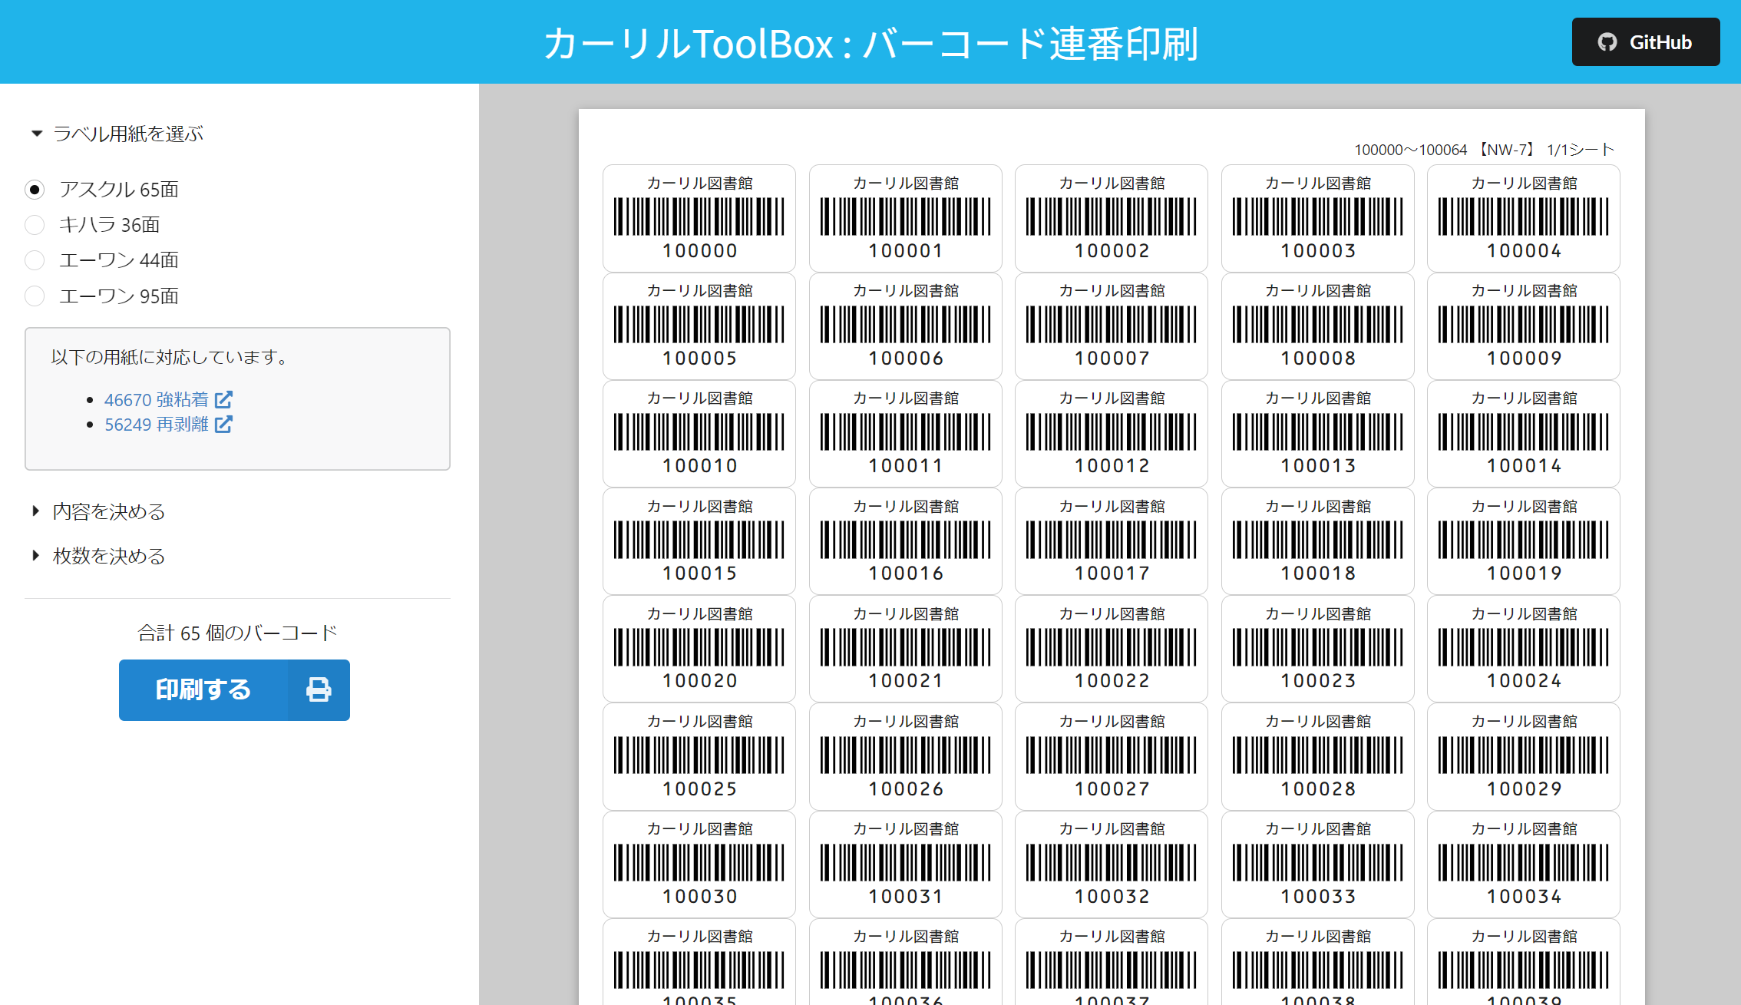The height and width of the screenshot is (1005, 1741).
Task: Expand the 枚数を決める section
Action: coord(107,556)
